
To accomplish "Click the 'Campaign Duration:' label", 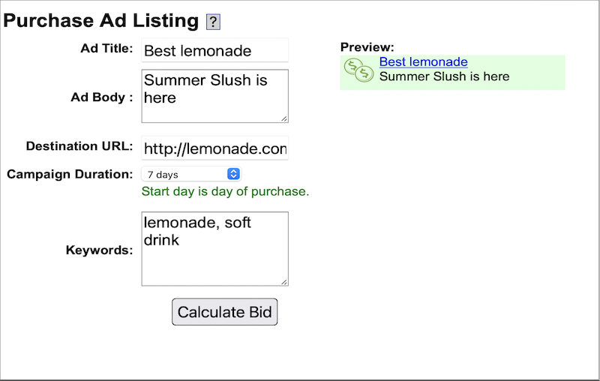I will [x=70, y=174].
